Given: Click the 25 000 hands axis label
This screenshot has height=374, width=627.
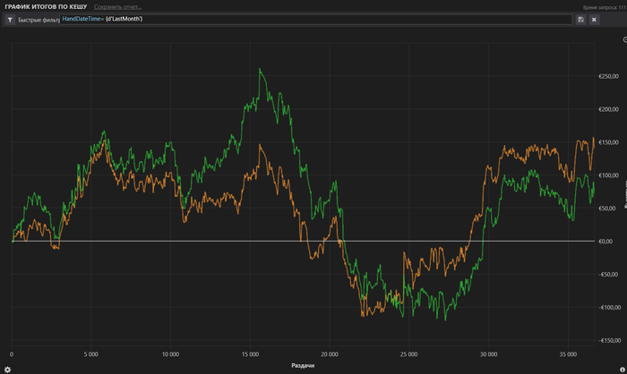Looking at the screenshot, I should point(408,354).
